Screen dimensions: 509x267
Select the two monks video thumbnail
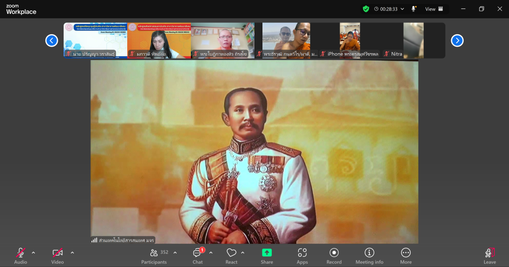(x=286, y=41)
